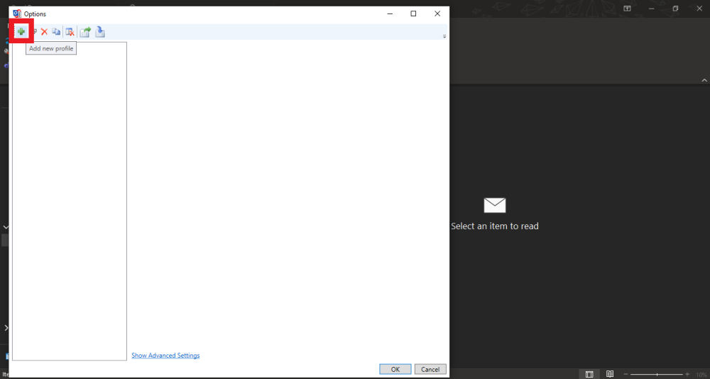Click the zoom out minus button
Screen dimensions: 710x379
[x=626, y=374]
